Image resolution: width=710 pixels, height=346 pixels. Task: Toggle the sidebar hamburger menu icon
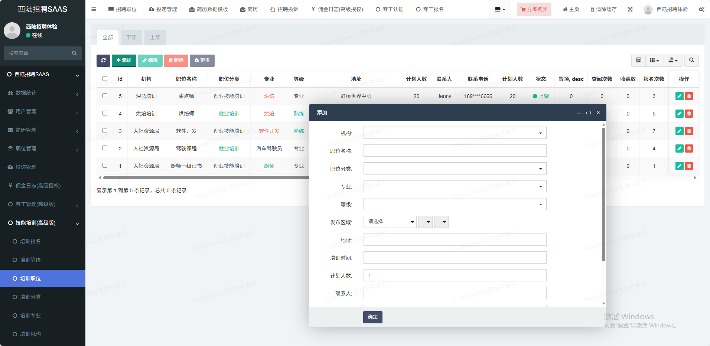94,9
